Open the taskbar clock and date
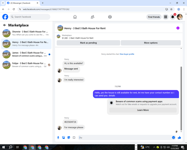The width and height of the screenshot is (187, 150). pyautogui.click(x=175, y=147)
